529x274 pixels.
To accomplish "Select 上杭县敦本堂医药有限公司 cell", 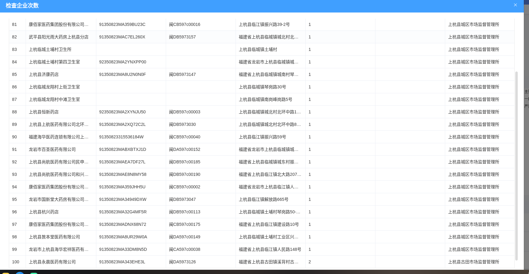I will [54, 237].
